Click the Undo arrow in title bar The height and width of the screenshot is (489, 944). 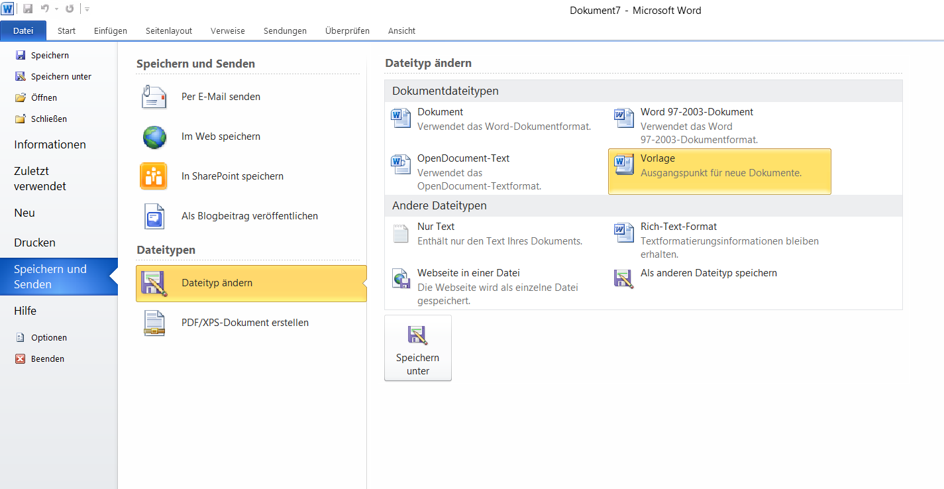(x=45, y=9)
